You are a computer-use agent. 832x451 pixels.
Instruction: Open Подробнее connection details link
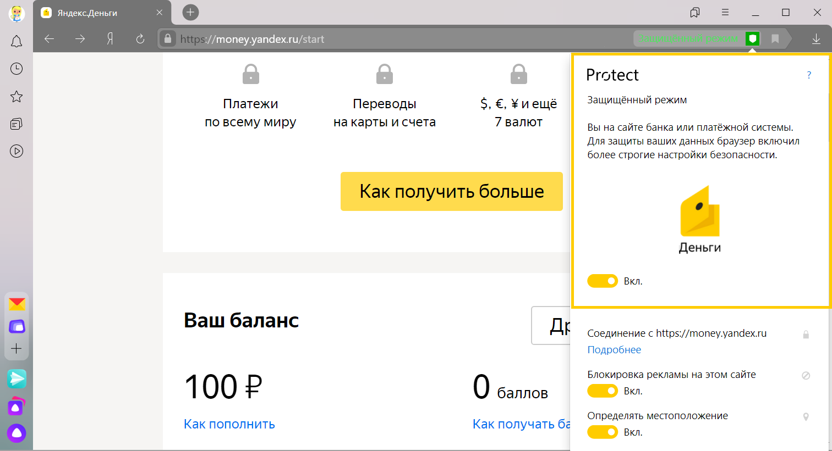[614, 350]
